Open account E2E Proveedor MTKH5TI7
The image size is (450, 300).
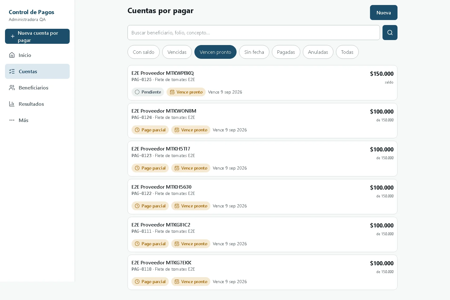click(262, 159)
